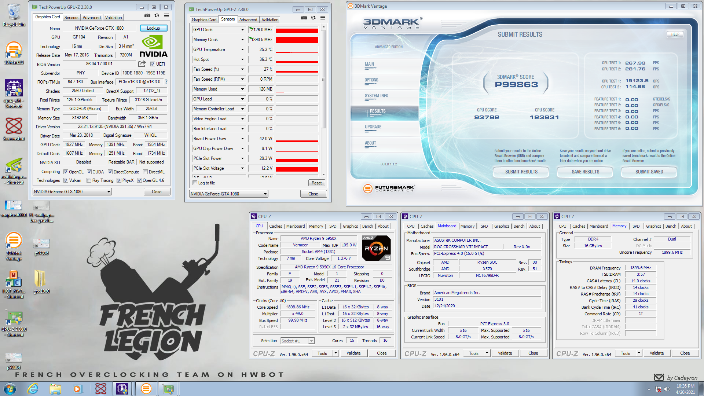The image size is (704, 396).
Task: Click BIOS export share icon in GPU-Z
Action: 142,64
